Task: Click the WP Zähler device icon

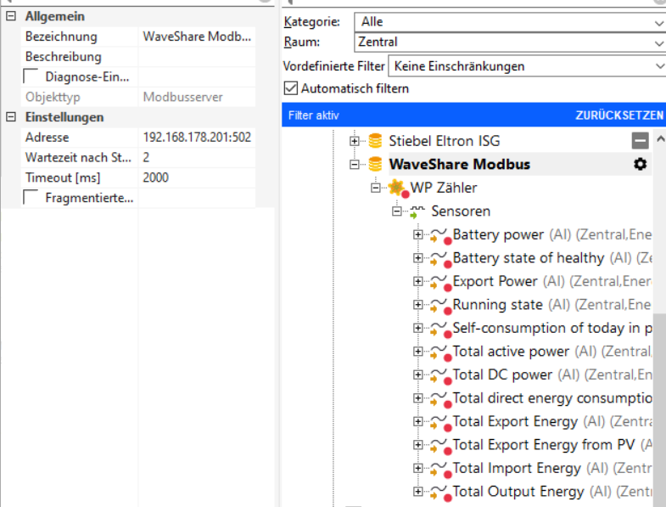Action: tap(397, 189)
